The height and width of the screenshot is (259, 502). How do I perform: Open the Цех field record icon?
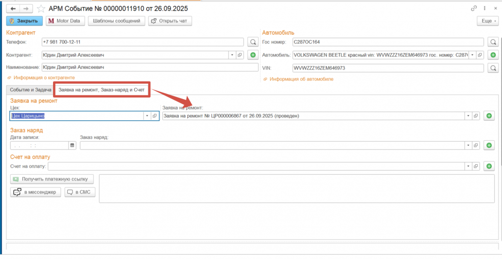(x=154, y=116)
